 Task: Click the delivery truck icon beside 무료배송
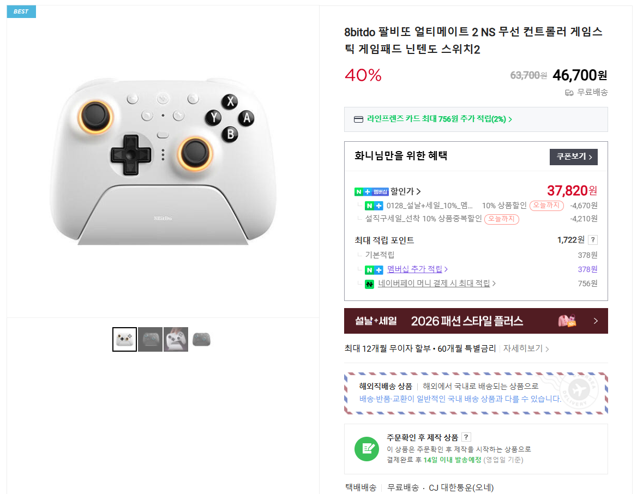pos(569,93)
